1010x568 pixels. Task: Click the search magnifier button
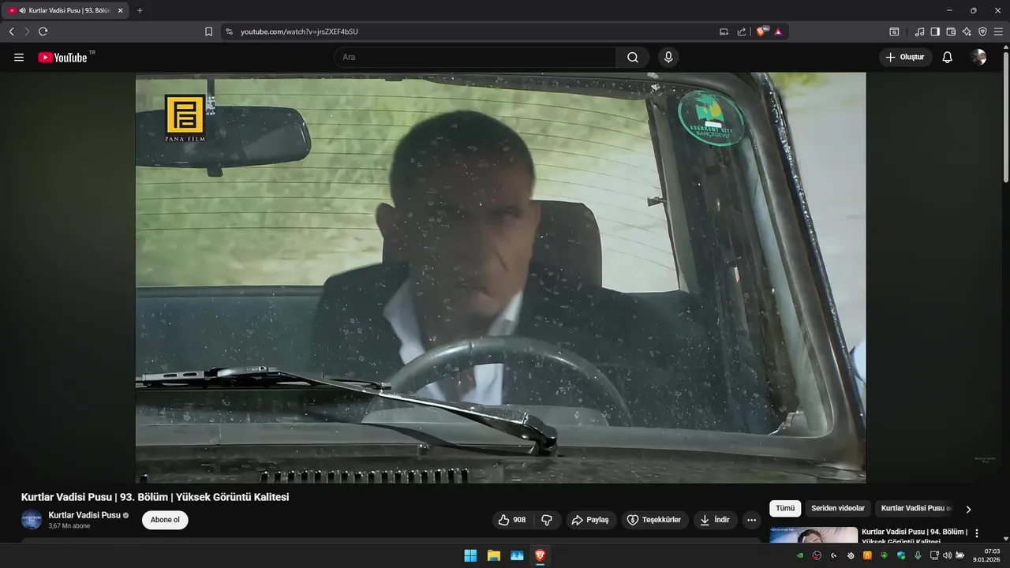pos(633,58)
